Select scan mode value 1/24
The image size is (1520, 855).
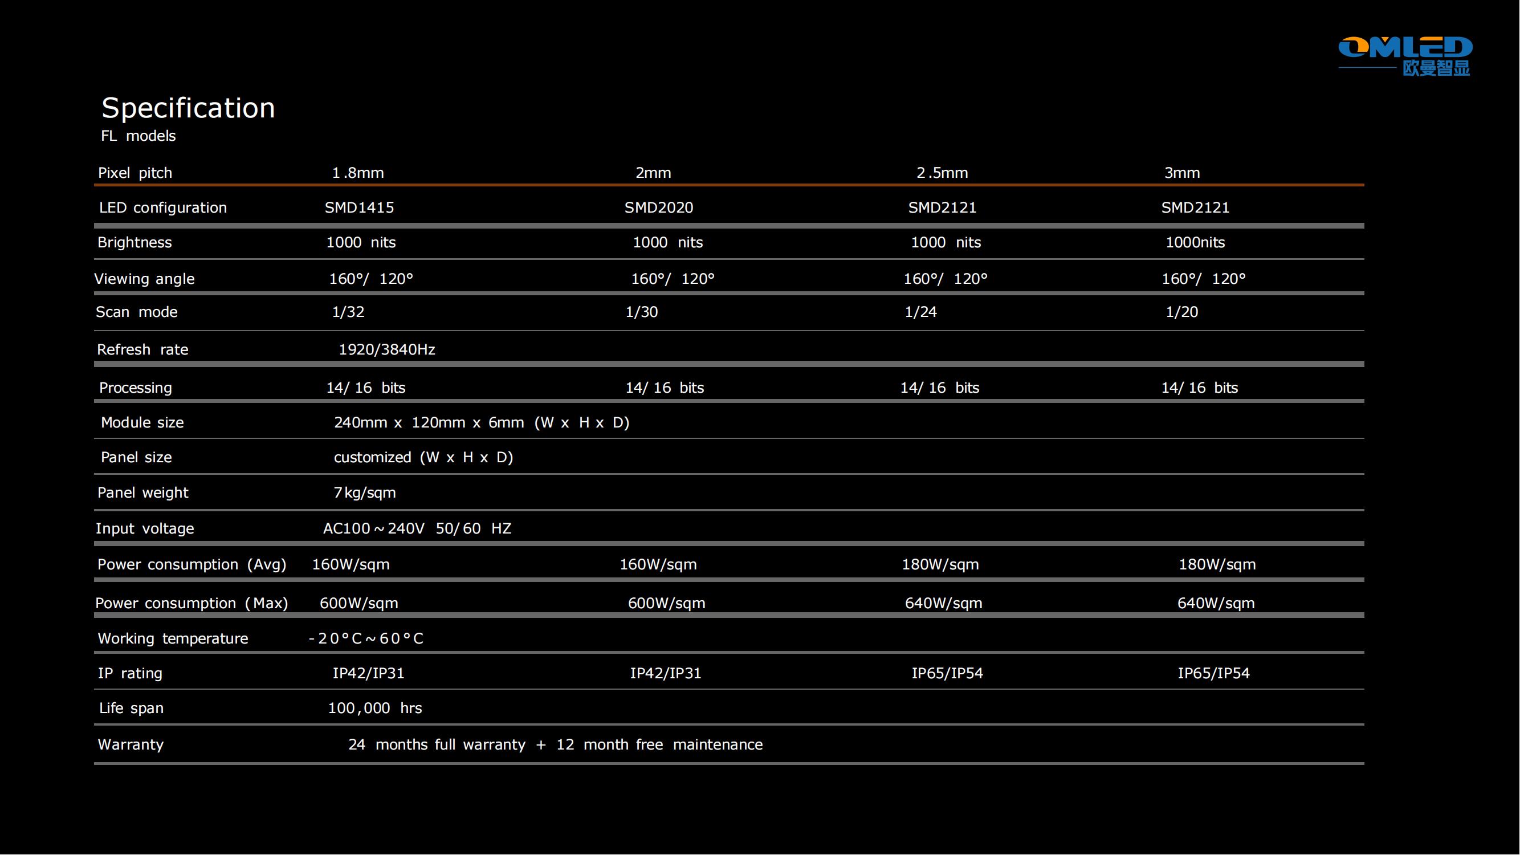click(920, 312)
